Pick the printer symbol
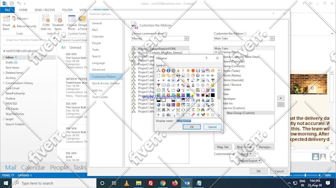The width and height of the screenshot is (336, 188). point(178,75)
